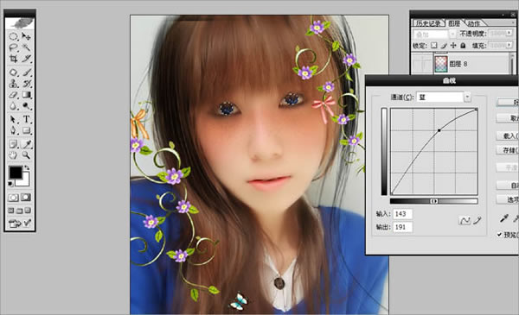Toggle the lock all padlock icon
This screenshot has height=315, width=519.
point(463,45)
